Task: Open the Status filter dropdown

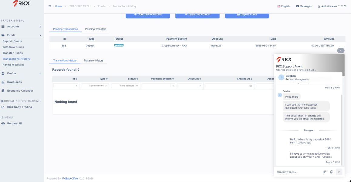Action: pos(125,86)
